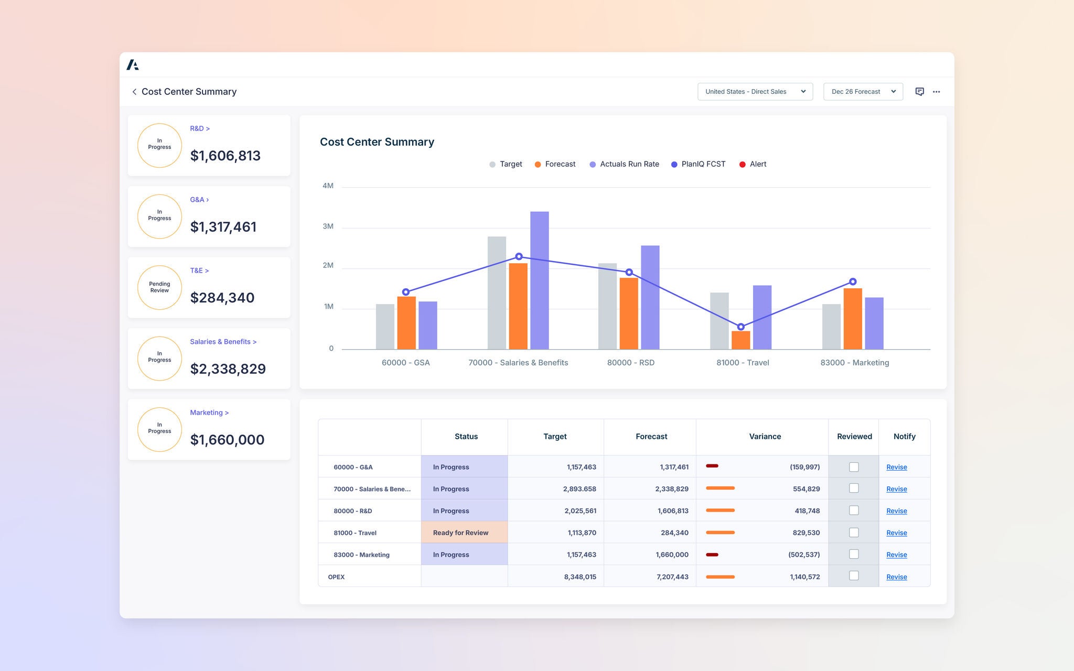Open the T&E category link
1074x671 pixels.
click(199, 270)
